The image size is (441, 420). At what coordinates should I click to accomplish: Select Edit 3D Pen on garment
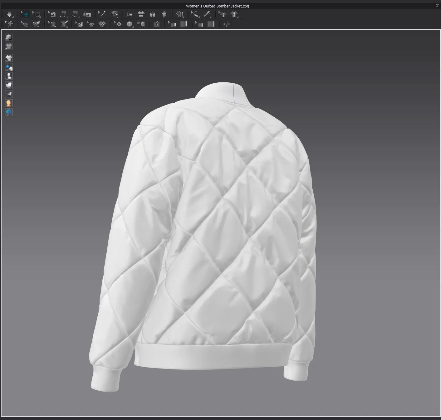pos(24,24)
